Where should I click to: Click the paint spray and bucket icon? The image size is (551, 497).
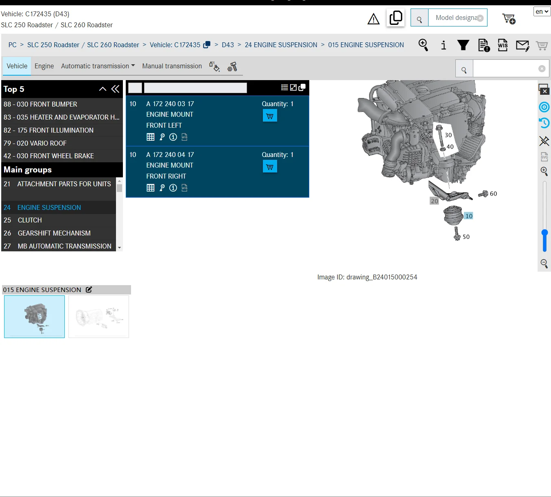click(214, 66)
